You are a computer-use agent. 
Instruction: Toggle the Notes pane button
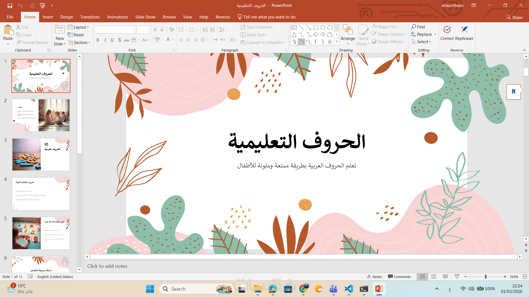pyautogui.click(x=374, y=277)
